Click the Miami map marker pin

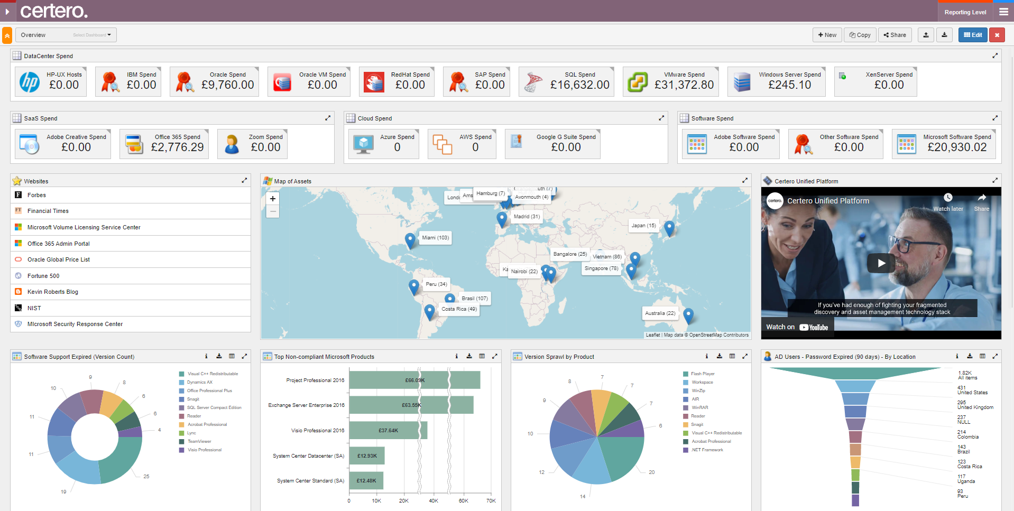coord(410,240)
